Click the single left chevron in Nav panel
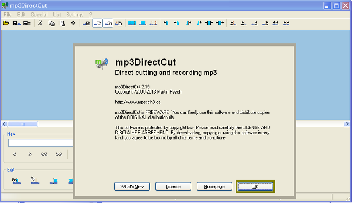 coord(15,154)
